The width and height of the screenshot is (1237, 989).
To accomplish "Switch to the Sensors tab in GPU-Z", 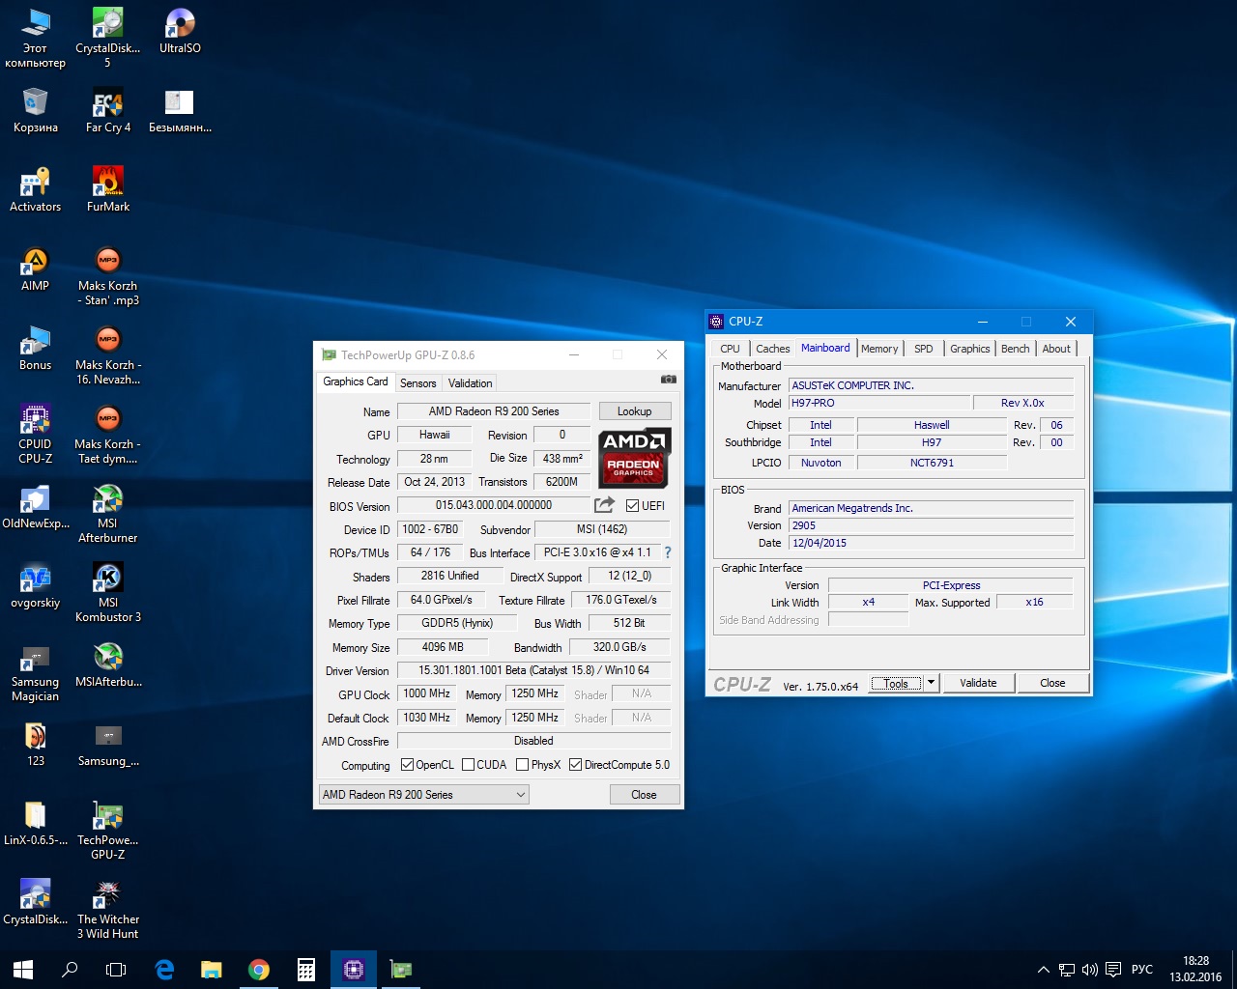I will tap(417, 383).
